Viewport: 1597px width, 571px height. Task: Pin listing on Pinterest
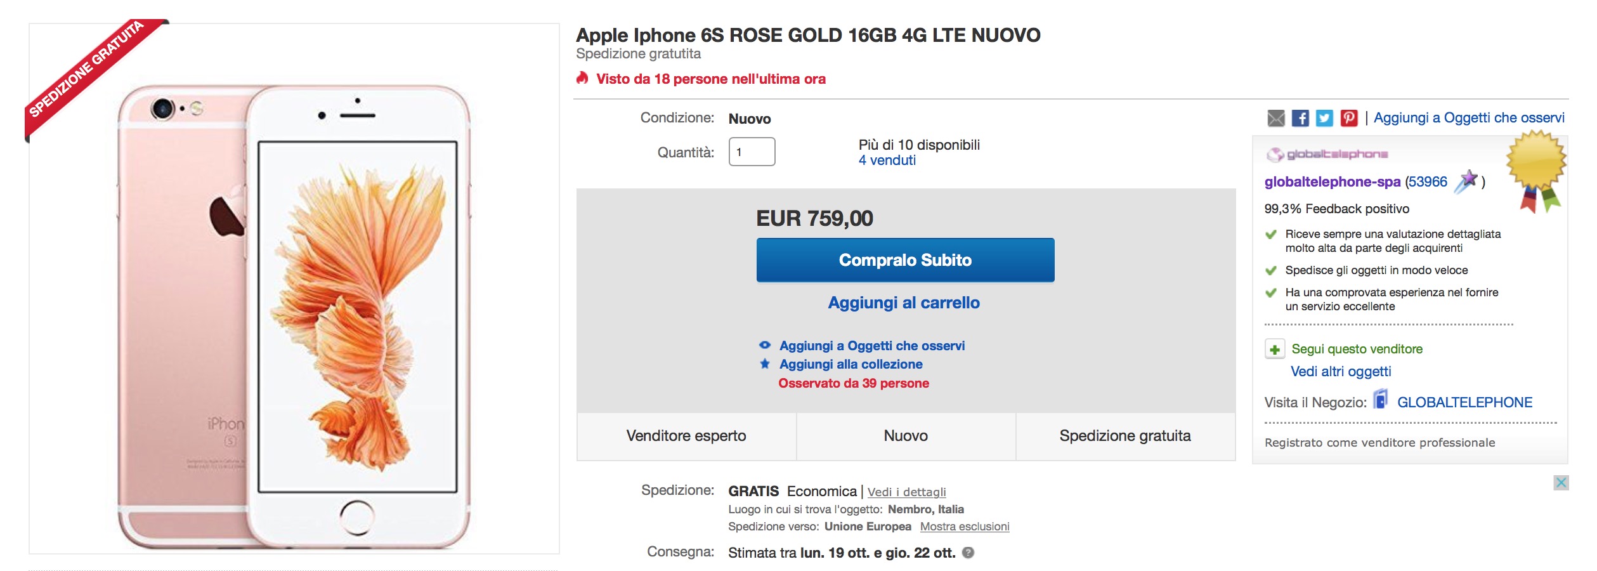pos(1348,118)
